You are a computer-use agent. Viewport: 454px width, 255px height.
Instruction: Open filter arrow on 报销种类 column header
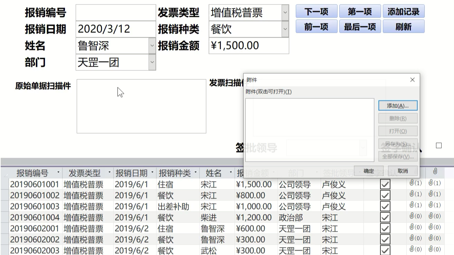pyautogui.click(x=196, y=172)
